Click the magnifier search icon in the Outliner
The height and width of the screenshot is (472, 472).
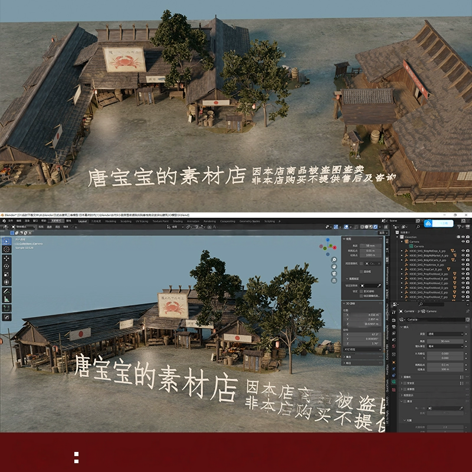418,227
